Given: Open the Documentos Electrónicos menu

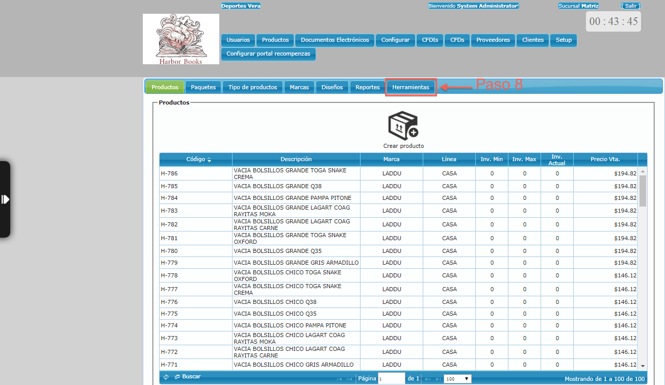Looking at the screenshot, I should tap(335, 40).
